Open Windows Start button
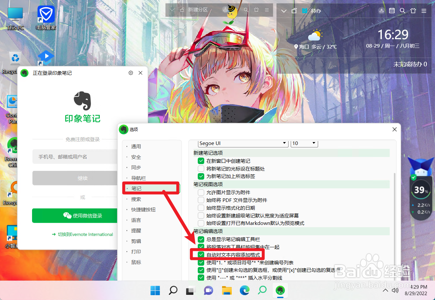This screenshot has width=435, height=300. point(155,290)
